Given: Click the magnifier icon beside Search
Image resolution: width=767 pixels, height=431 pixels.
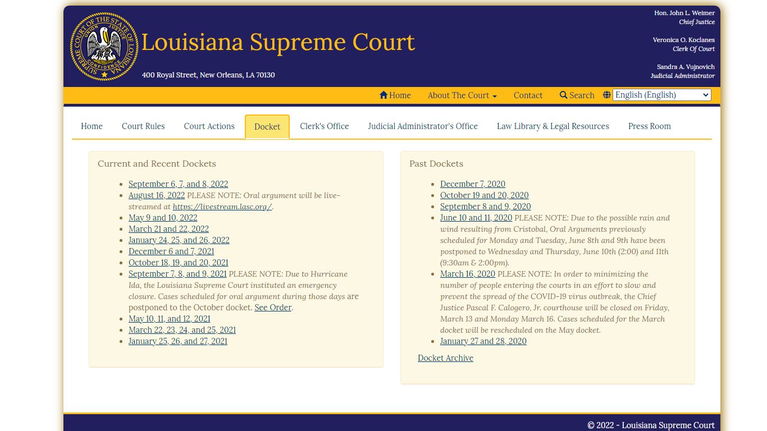Looking at the screenshot, I should point(563,95).
